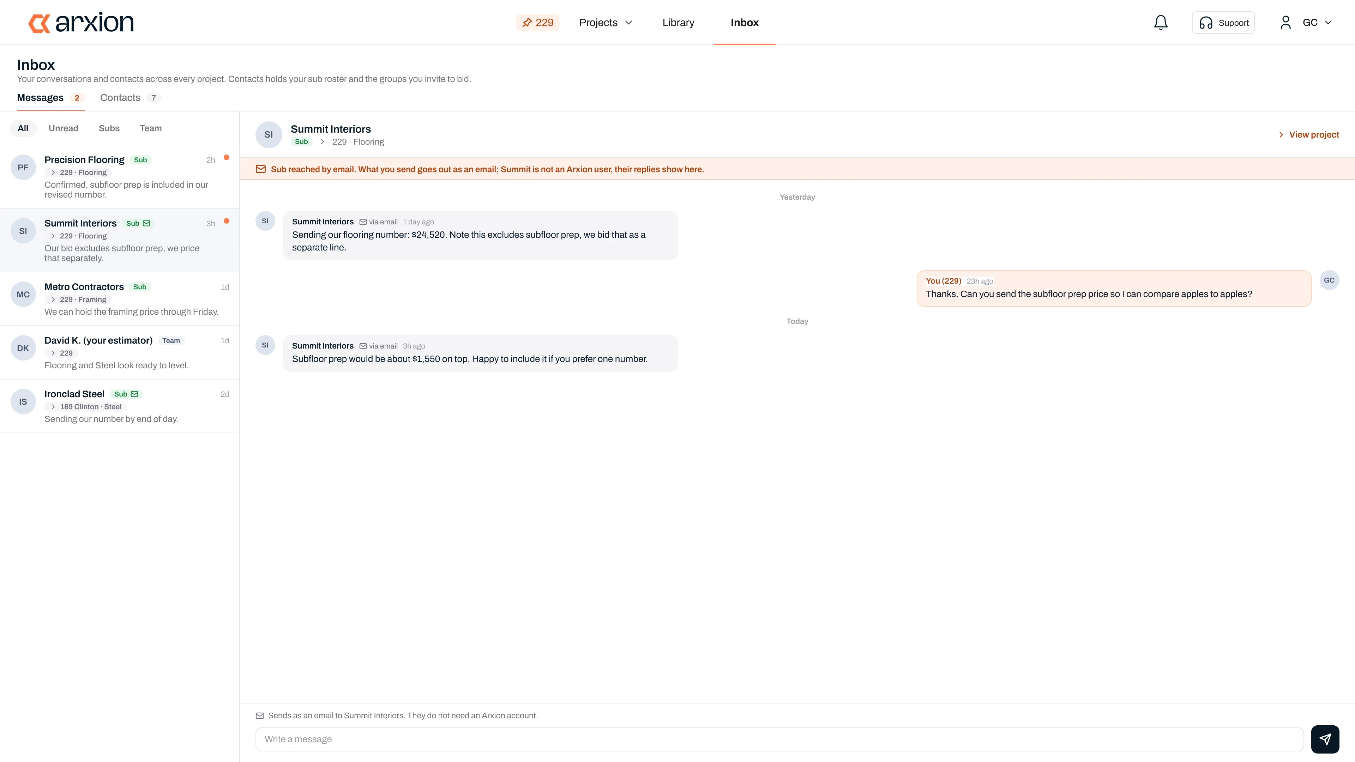Image resolution: width=1355 pixels, height=762 pixels.
Task: Click the MC avatar
Action: [23, 295]
